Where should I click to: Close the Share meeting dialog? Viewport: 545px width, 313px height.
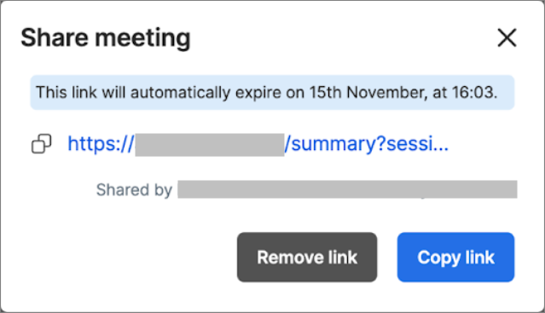tap(507, 38)
